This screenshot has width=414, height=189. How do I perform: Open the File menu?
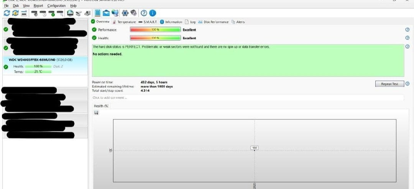click(x=7, y=5)
